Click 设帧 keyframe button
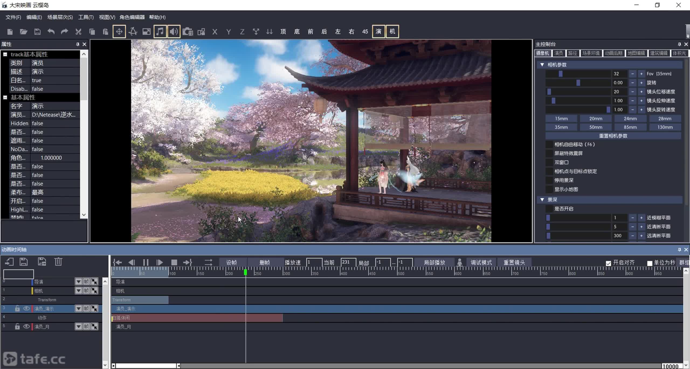This screenshot has width=690, height=369. [x=232, y=262]
